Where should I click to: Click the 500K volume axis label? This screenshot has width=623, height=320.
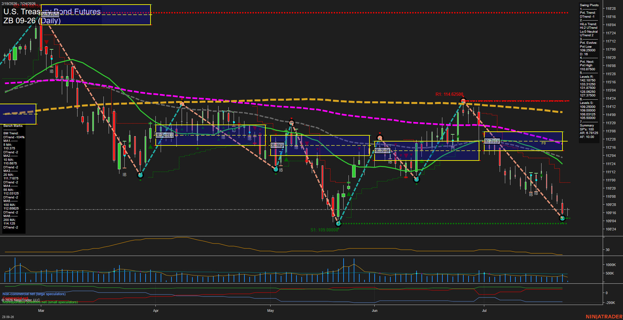pos(610,273)
